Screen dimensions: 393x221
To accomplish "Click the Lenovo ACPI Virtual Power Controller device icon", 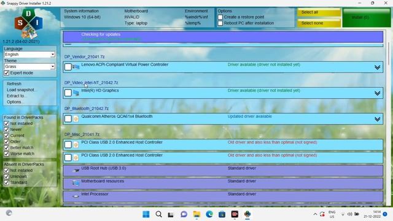I will [x=76, y=67].
